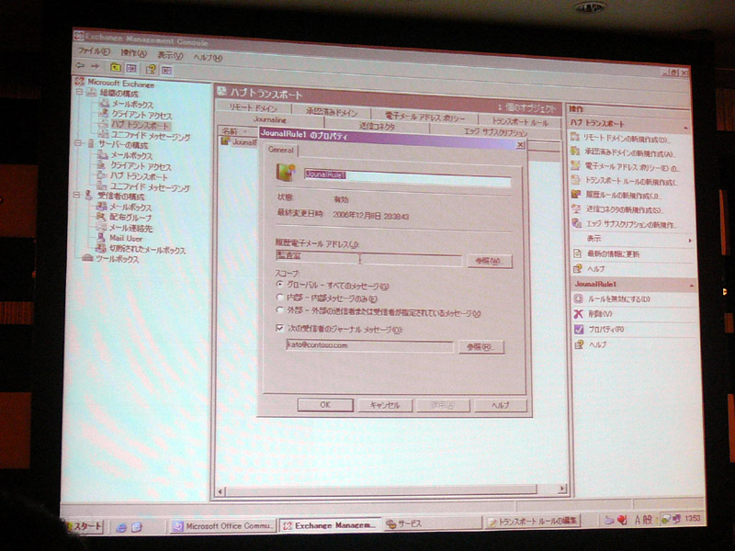Switch to the 送信コネクタ tab
Screen dimensions: 735x551
(x=378, y=127)
